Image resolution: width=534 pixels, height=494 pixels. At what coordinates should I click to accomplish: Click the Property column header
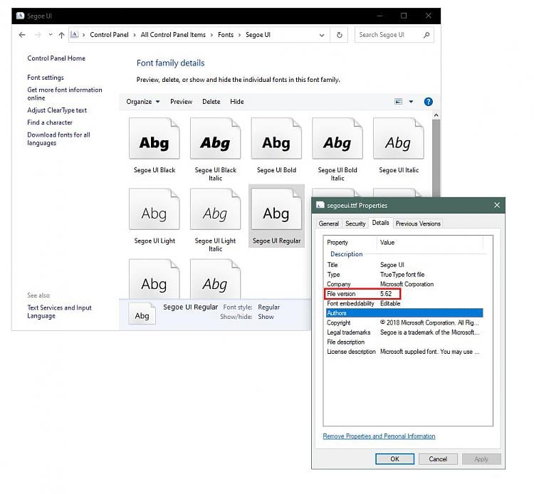point(351,243)
